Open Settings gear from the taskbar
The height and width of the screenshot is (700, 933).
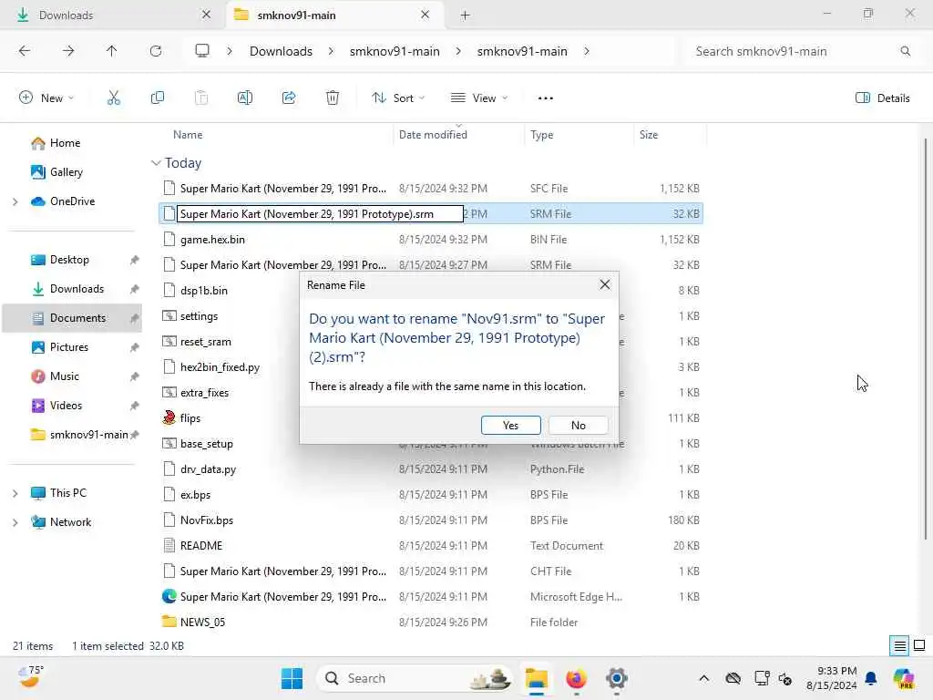(x=617, y=678)
